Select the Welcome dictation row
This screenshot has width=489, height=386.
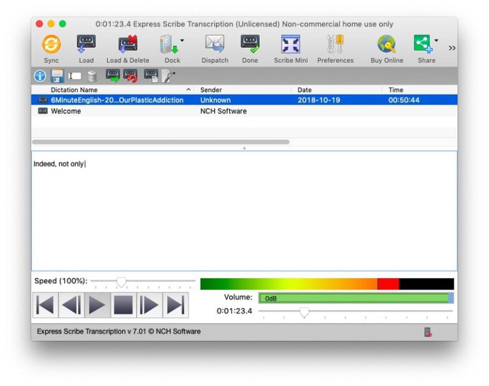pyautogui.click(x=244, y=111)
